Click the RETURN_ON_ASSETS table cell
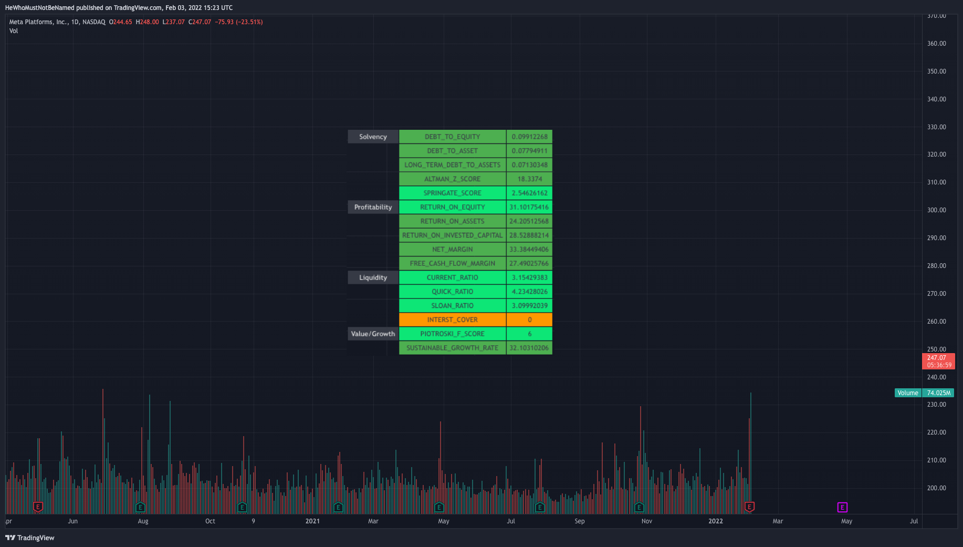Viewport: 963px width, 547px height. point(453,221)
